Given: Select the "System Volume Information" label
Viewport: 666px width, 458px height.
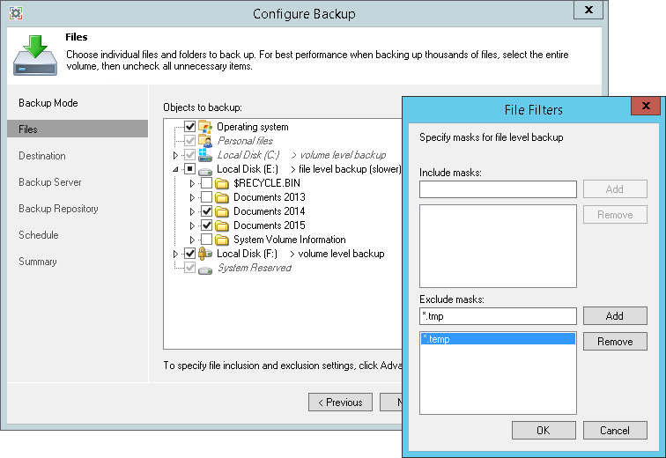Looking at the screenshot, I should pyautogui.click(x=290, y=240).
